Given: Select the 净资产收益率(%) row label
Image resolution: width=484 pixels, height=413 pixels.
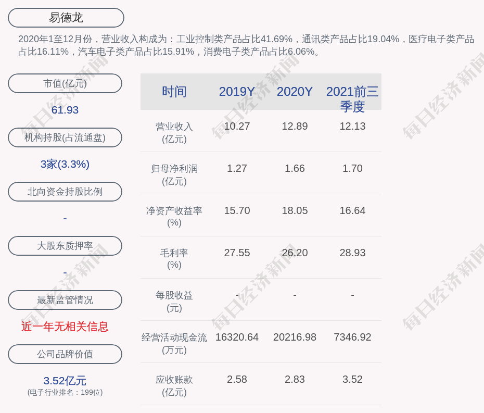Looking at the screenshot, I should click(x=174, y=217).
